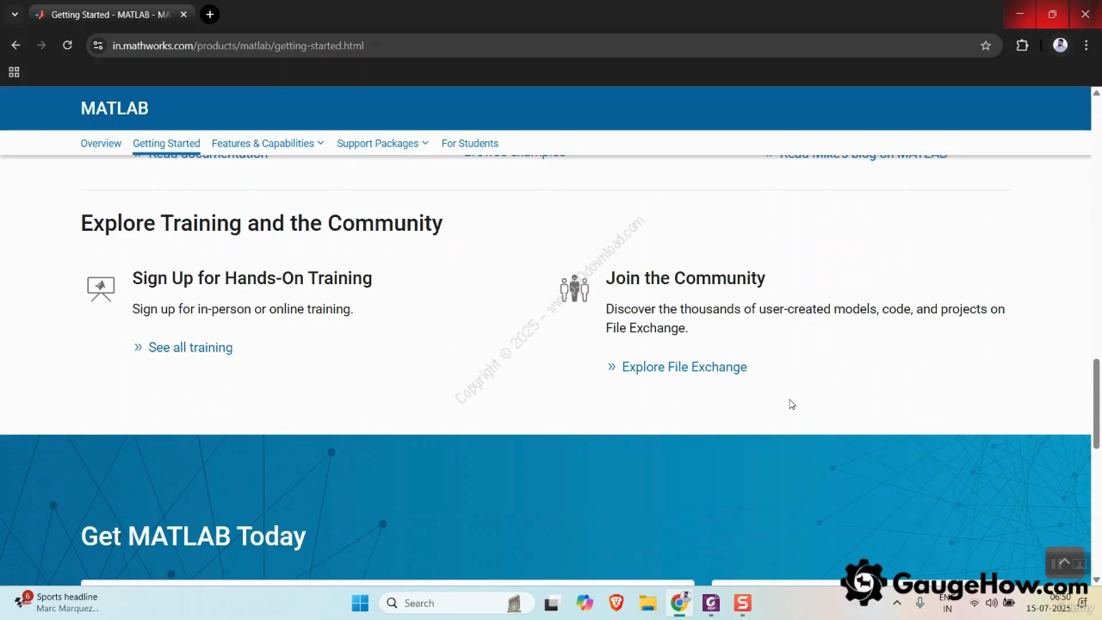Open the purple PDF app in taskbar
The width and height of the screenshot is (1102, 620).
pos(711,604)
